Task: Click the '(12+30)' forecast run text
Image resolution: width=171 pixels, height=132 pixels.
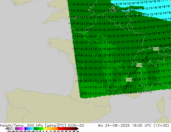Action: point(161,126)
